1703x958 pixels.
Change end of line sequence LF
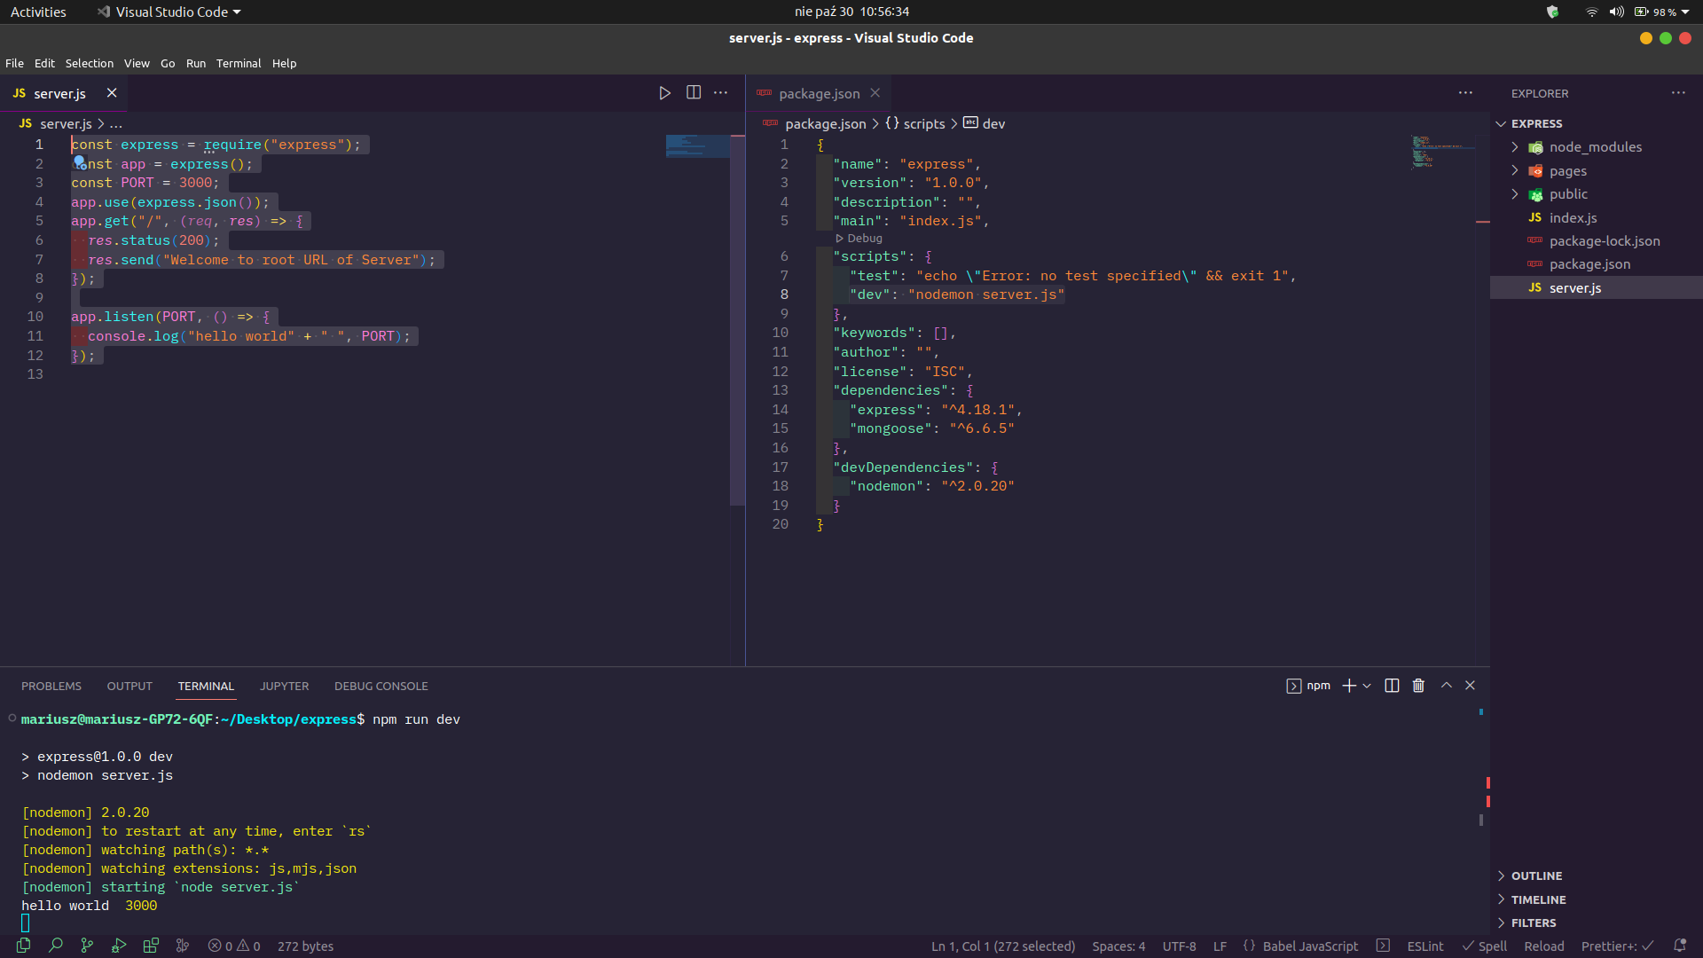[1220, 946]
